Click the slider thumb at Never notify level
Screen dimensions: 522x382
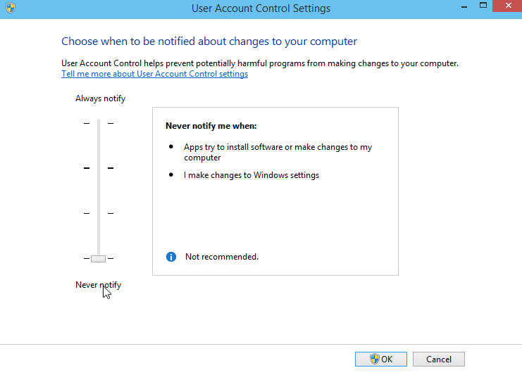pos(98,259)
